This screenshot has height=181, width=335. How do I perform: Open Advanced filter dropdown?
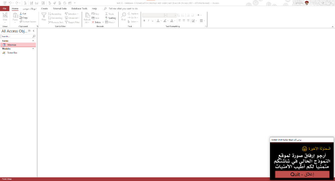(x=72, y=18)
